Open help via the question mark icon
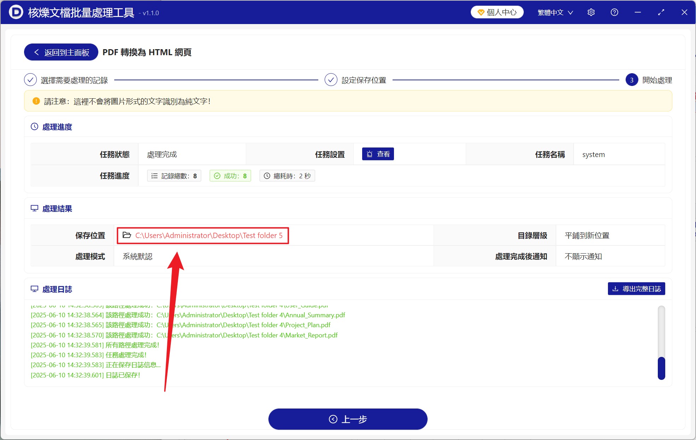The height and width of the screenshot is (440, 696). [x=614, y=12]
